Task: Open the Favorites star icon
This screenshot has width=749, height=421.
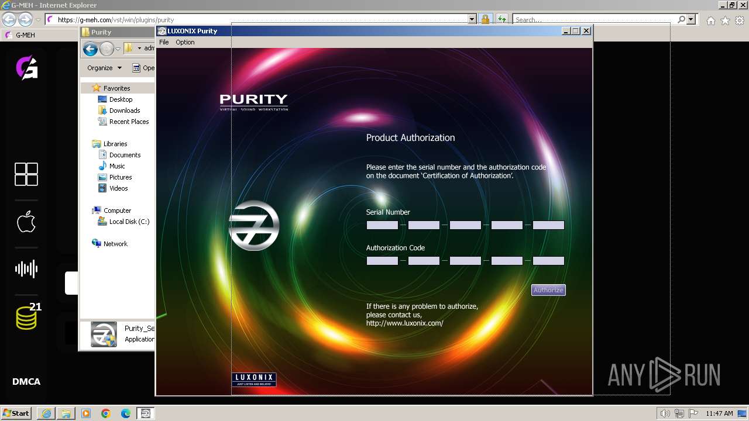Action: (x=725, y=20)
